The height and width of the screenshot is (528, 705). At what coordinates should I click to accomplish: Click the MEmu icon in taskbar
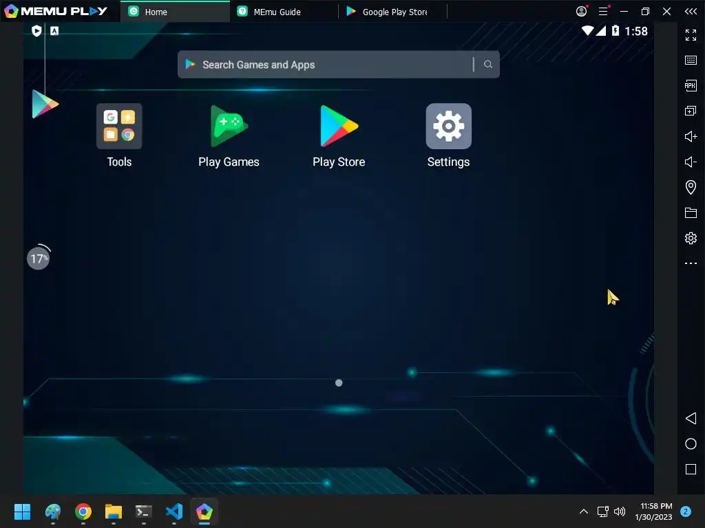(204, 511)
